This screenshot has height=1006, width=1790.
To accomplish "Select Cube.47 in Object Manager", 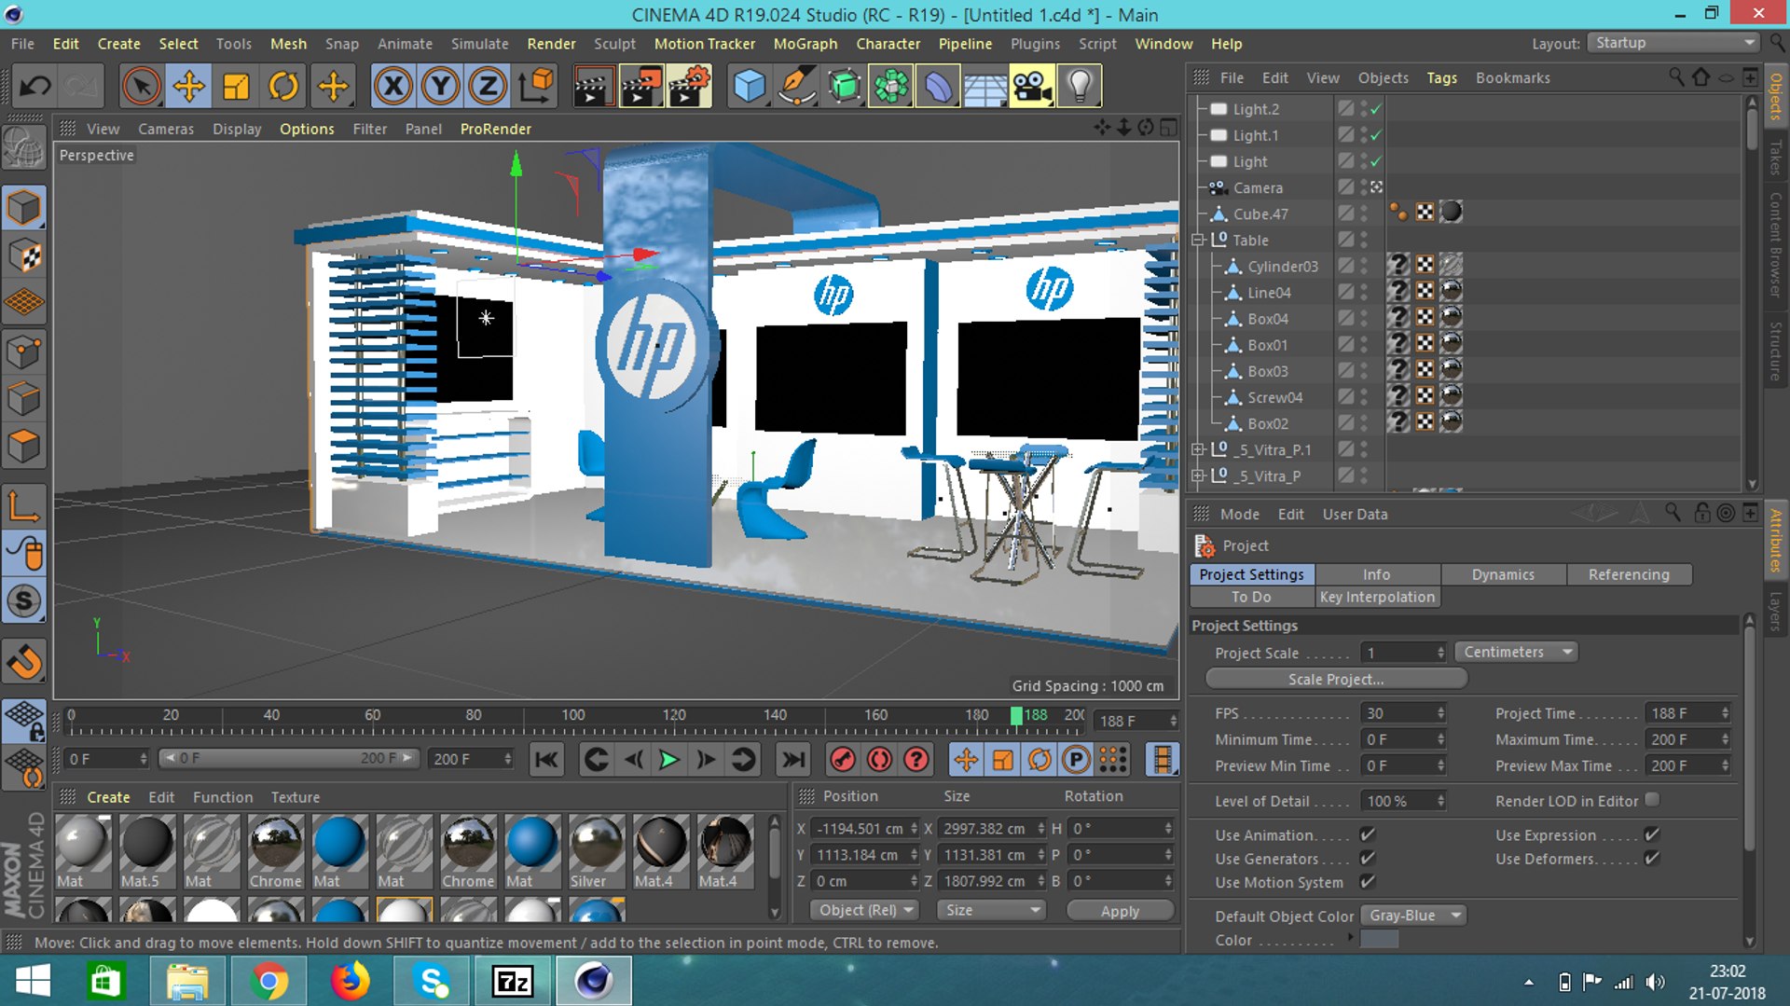I will coord(1260,214).
